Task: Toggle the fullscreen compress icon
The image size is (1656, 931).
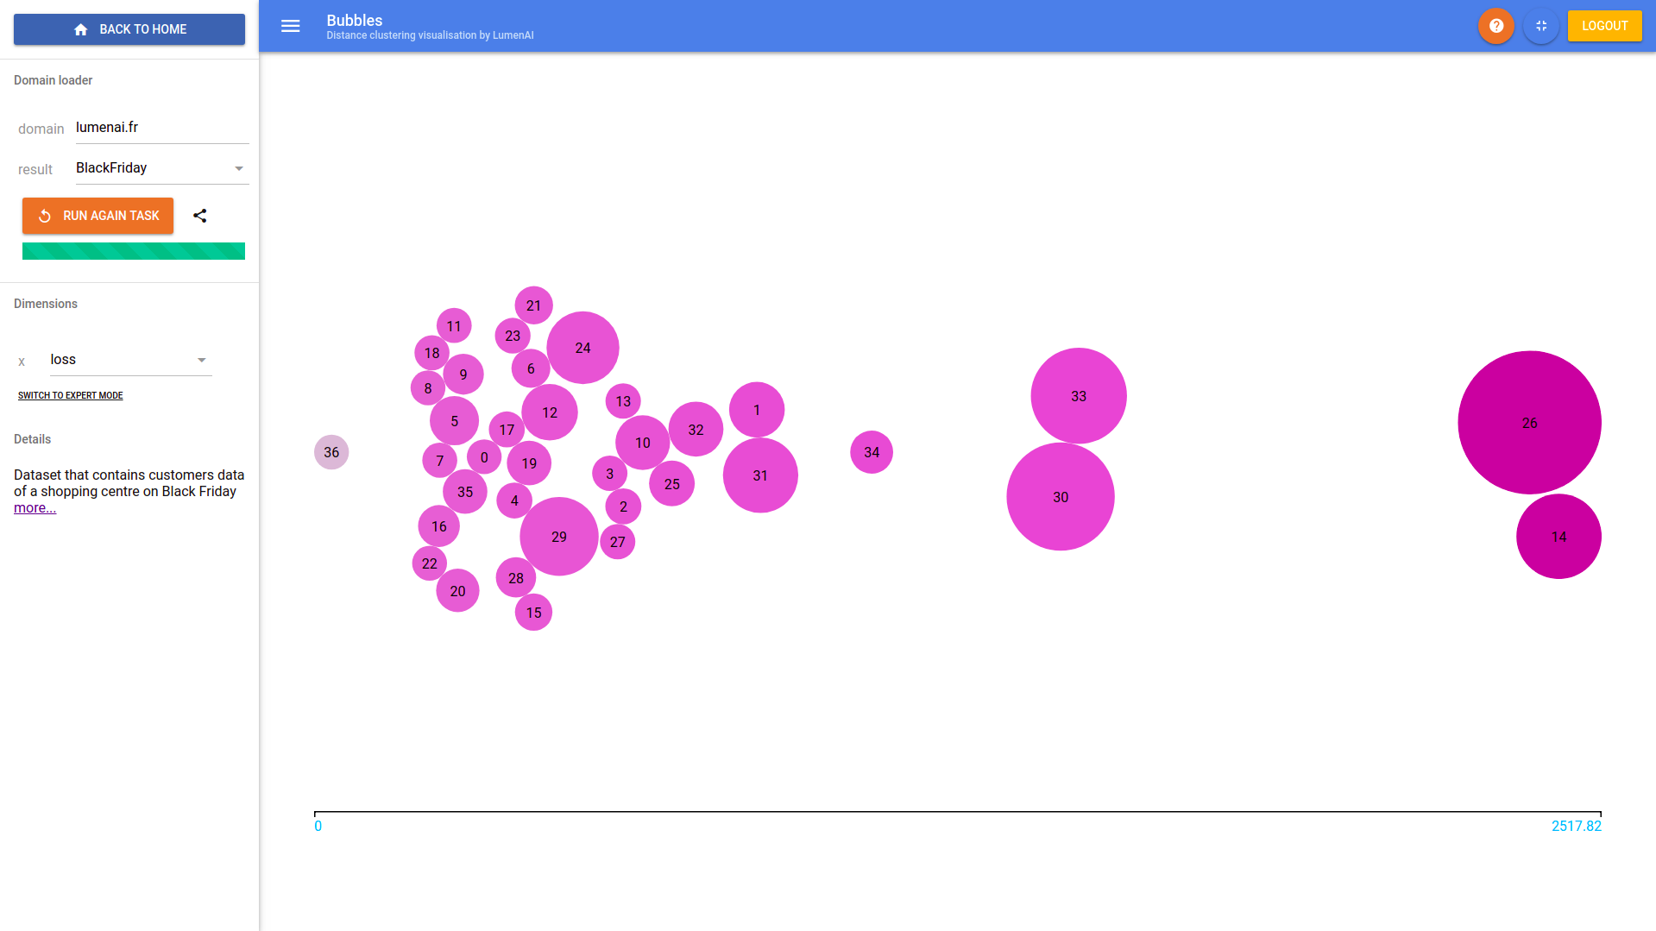Action: click(1541, 26)
